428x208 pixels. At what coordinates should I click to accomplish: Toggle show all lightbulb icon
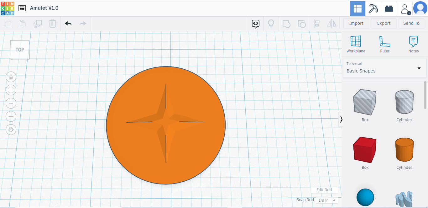click(271, 24)
